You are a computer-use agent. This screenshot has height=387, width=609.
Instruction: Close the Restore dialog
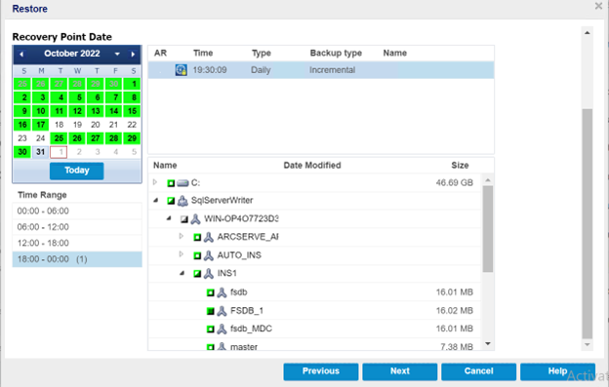point(598,6)
